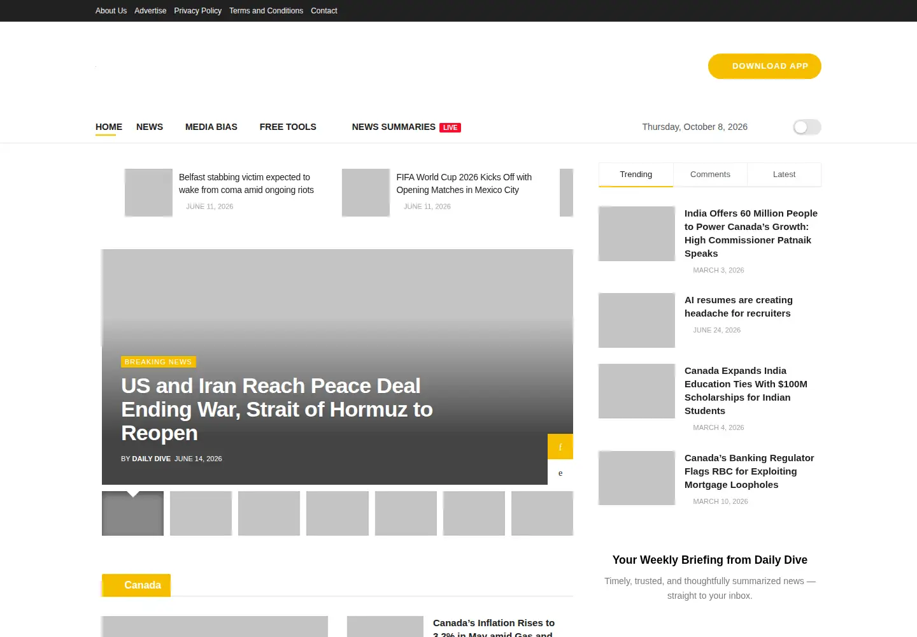Open thumbnail for Canada $100M Scholarships story

coord(637,391)
